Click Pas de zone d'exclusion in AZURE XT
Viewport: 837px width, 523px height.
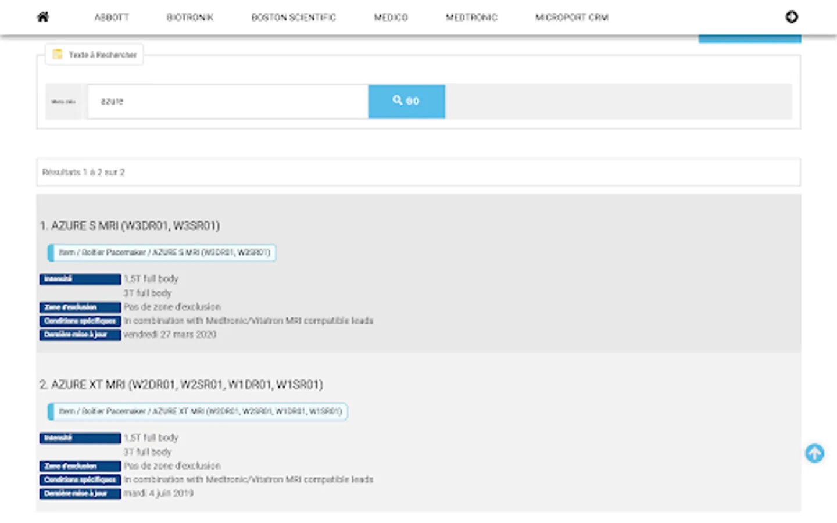click(172, 465)
